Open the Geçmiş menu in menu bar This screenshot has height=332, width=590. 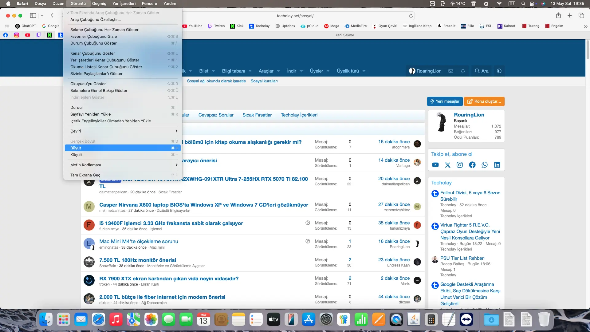(x=99, y=4)
